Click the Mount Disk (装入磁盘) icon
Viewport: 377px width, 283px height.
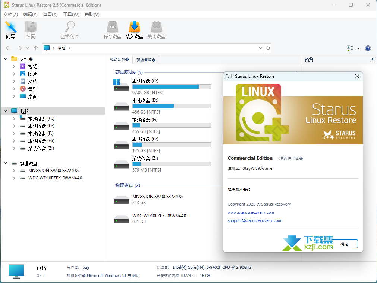click(x=134, y=30)
